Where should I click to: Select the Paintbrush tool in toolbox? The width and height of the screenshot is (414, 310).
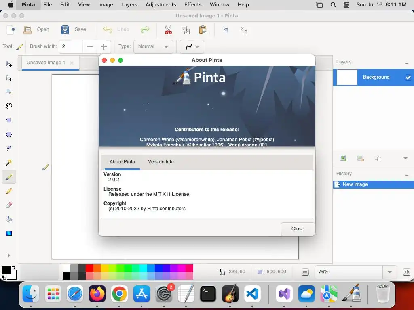(x=9, y=177)
